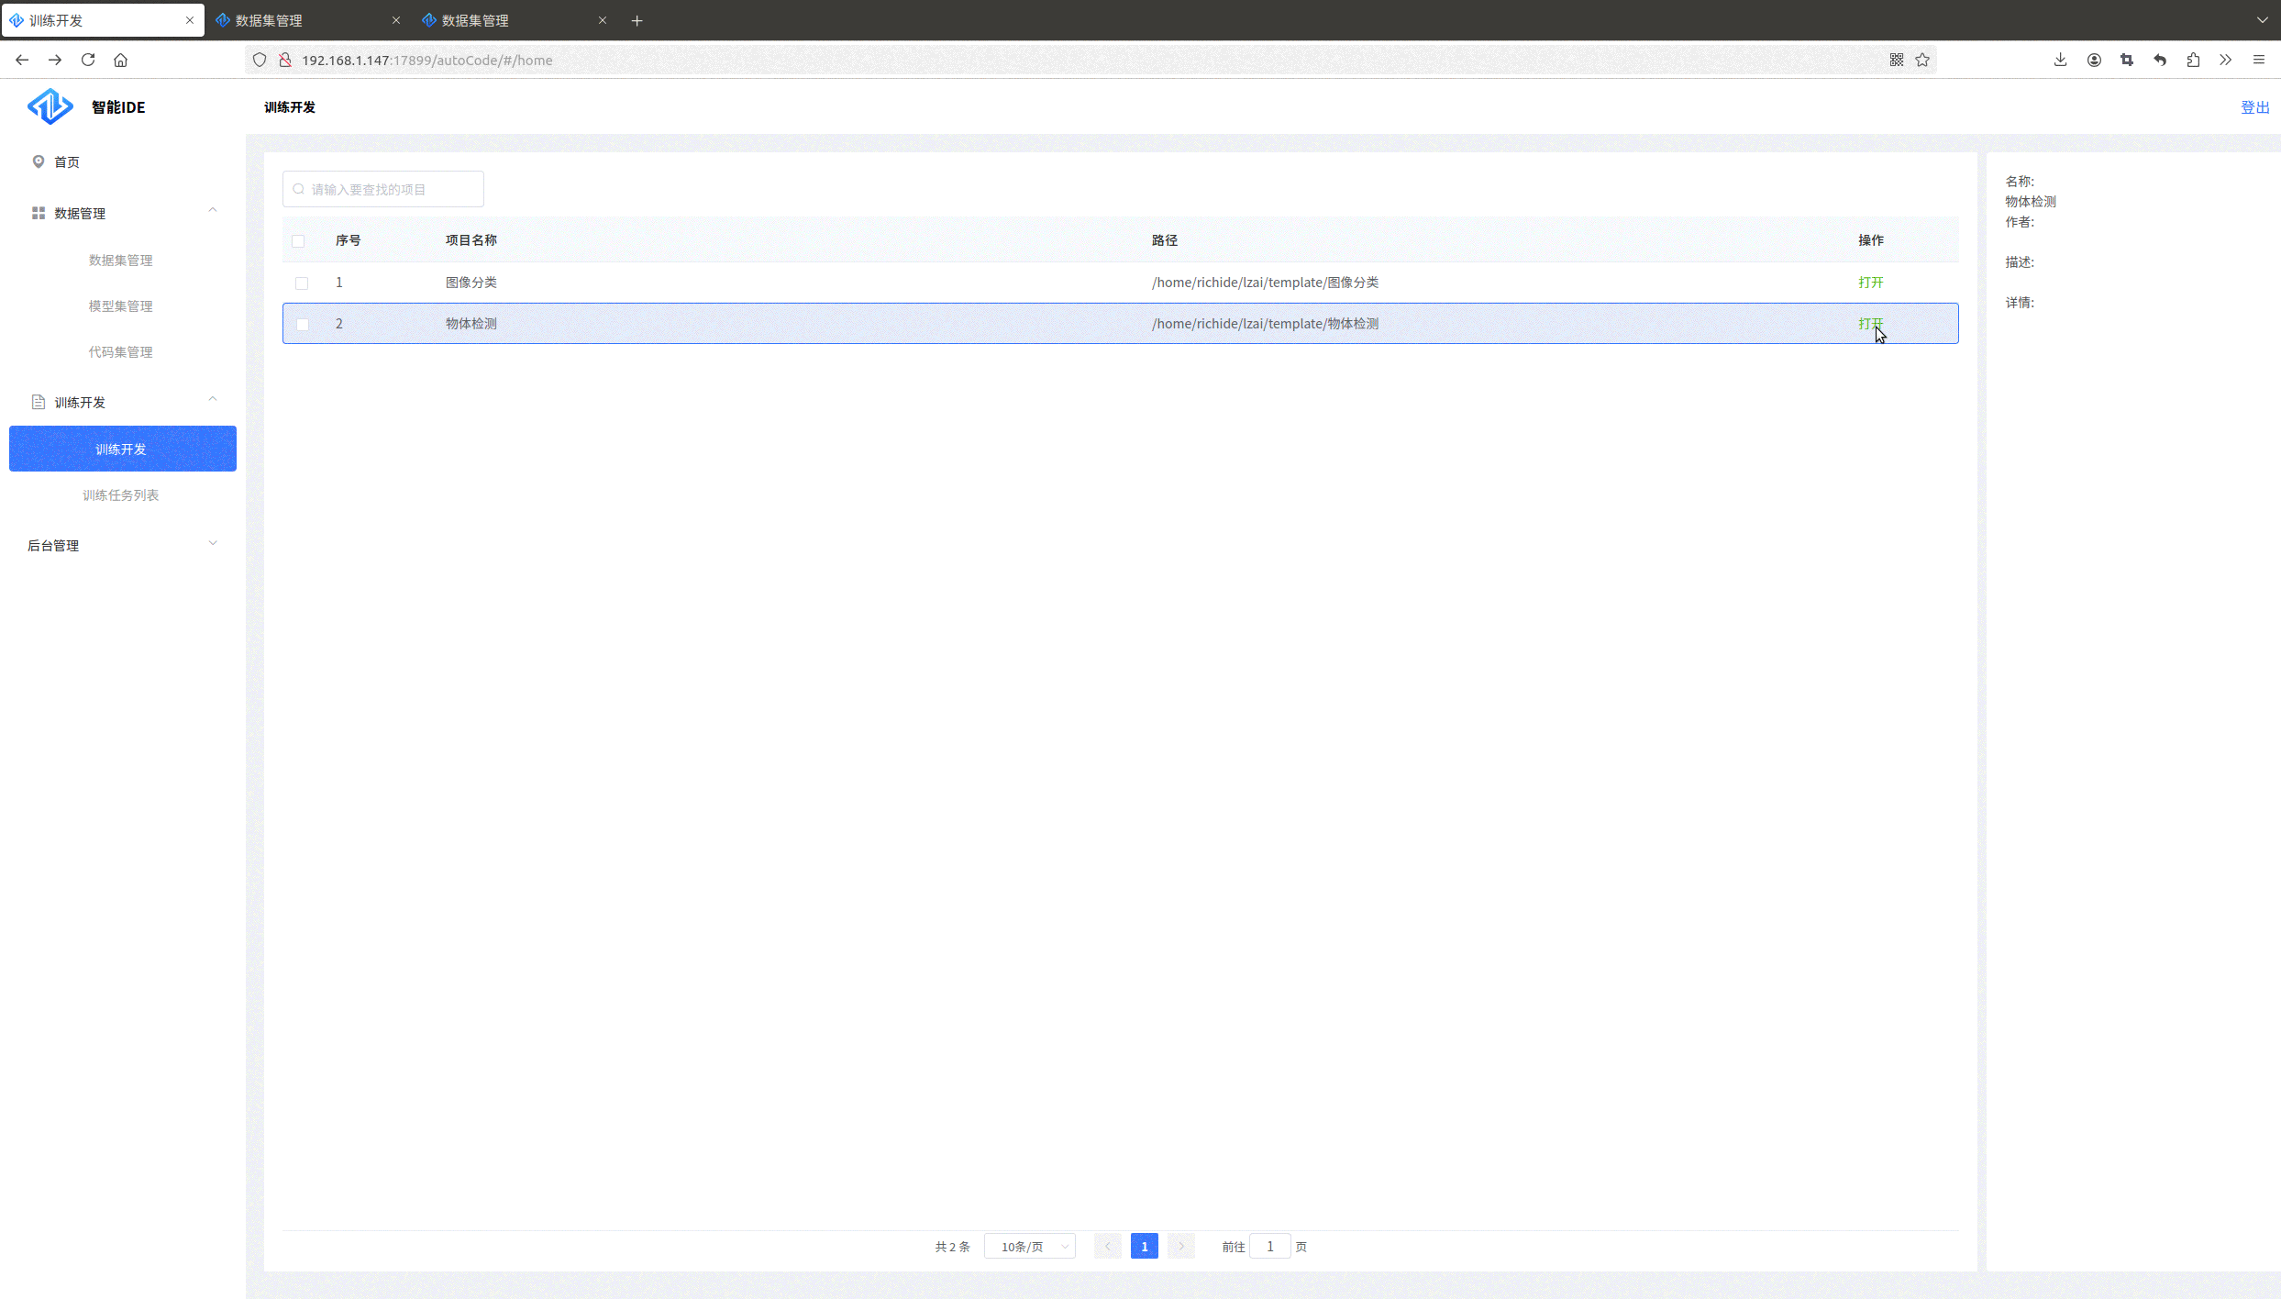Image resolution: width=2281 pixels, height=1299 pixels.
Task: Click the search magnifier icon
Action: pos(299,189)
